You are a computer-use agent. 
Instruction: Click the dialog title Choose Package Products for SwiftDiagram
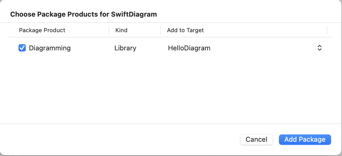pos(84,14)
